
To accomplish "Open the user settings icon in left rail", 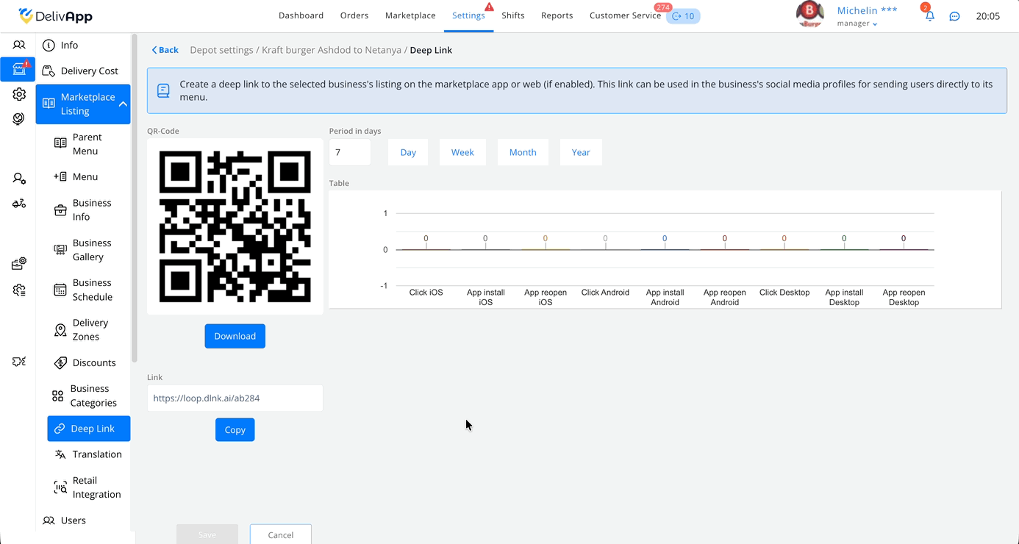I will 19,179.
